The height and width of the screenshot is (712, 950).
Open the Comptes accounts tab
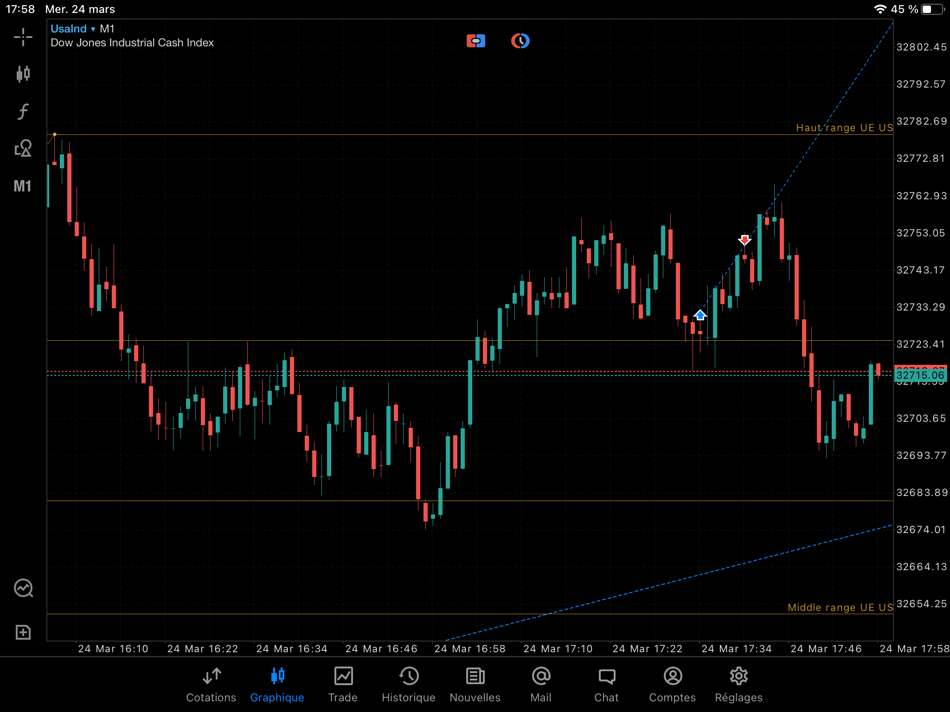click(672, 685)
